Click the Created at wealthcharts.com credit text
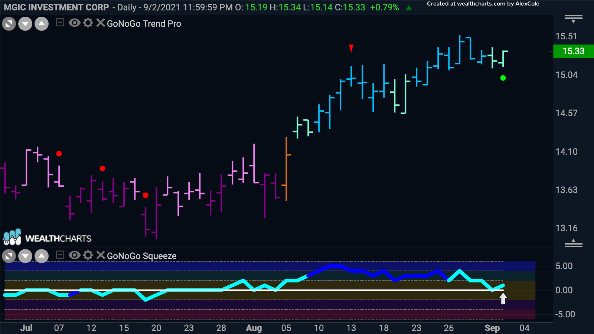 [x=483, y=4]
